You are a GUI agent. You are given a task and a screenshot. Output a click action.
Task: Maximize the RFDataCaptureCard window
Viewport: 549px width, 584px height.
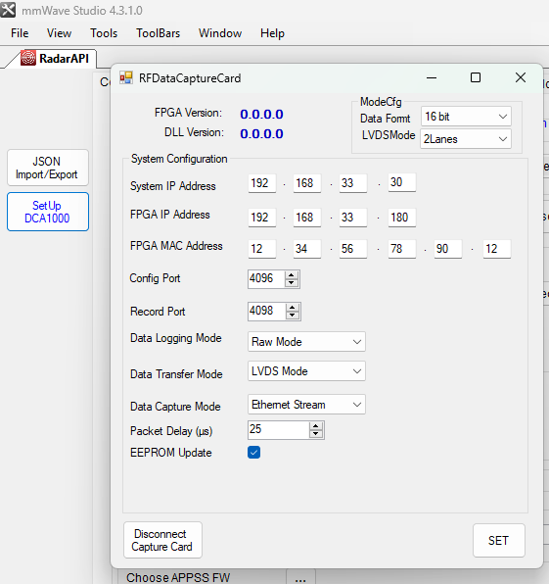[476, 77]
